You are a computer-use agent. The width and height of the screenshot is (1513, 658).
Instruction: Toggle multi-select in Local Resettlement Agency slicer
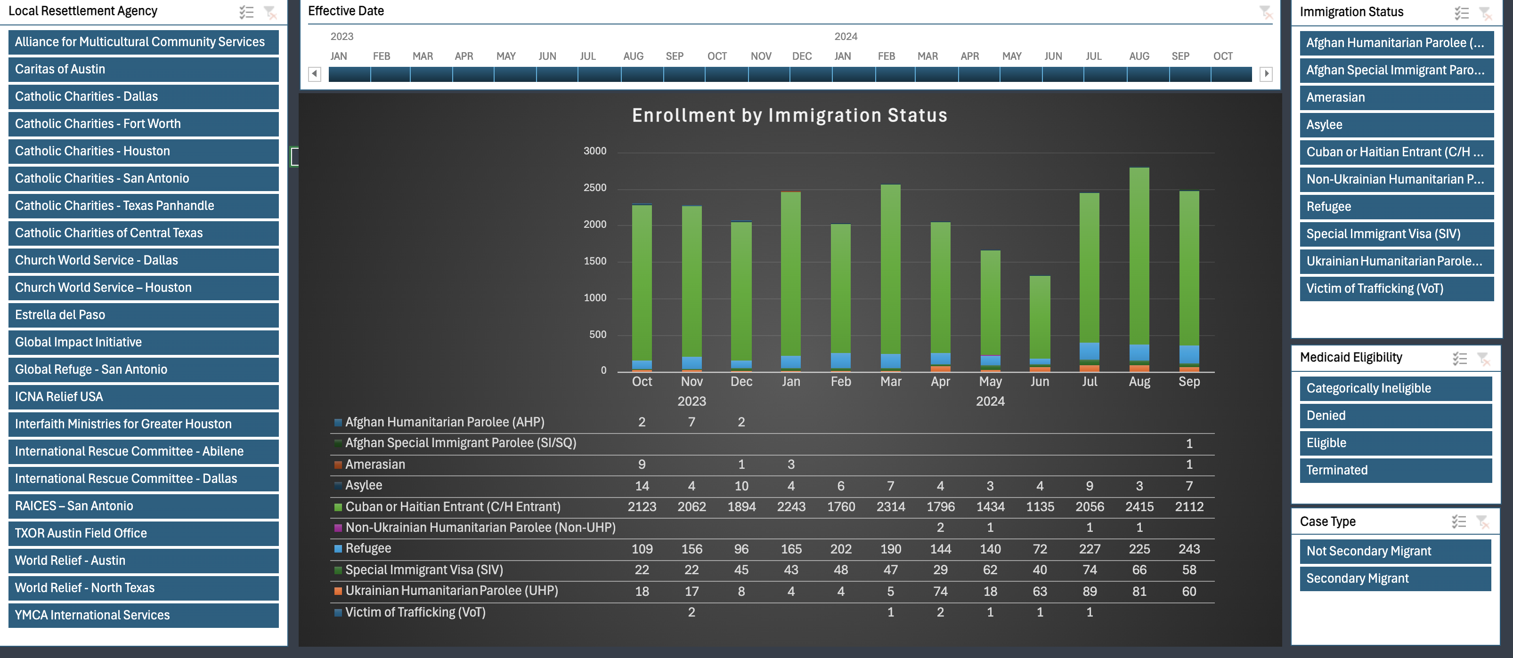(x=246, y=12)
